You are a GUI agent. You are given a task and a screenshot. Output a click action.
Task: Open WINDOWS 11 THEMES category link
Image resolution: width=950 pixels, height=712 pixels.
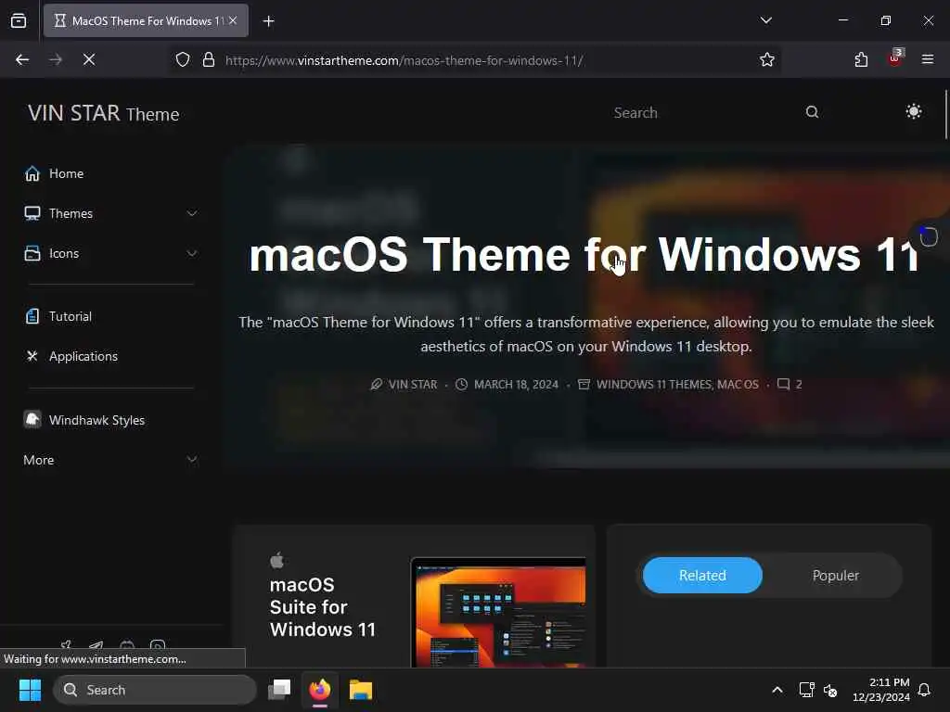point(654,385)
